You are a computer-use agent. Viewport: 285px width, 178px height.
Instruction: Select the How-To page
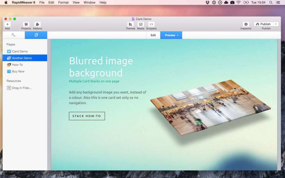point(25,65)
